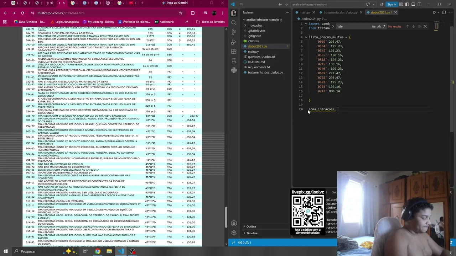Toggle Replace chevron in find widget

pos(333,26)
